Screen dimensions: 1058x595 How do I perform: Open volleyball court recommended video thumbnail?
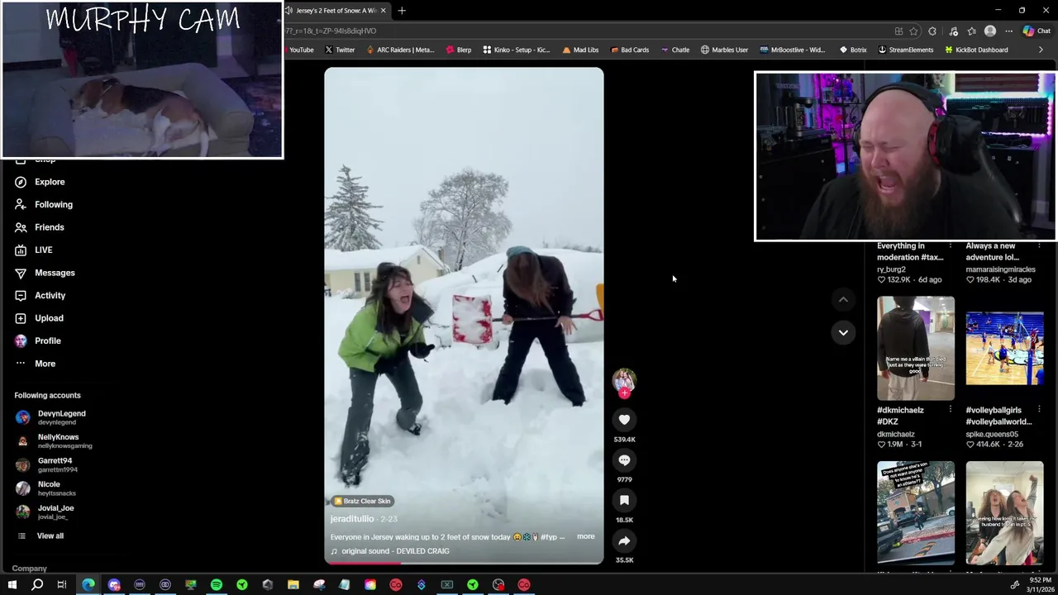[1004, 348]
